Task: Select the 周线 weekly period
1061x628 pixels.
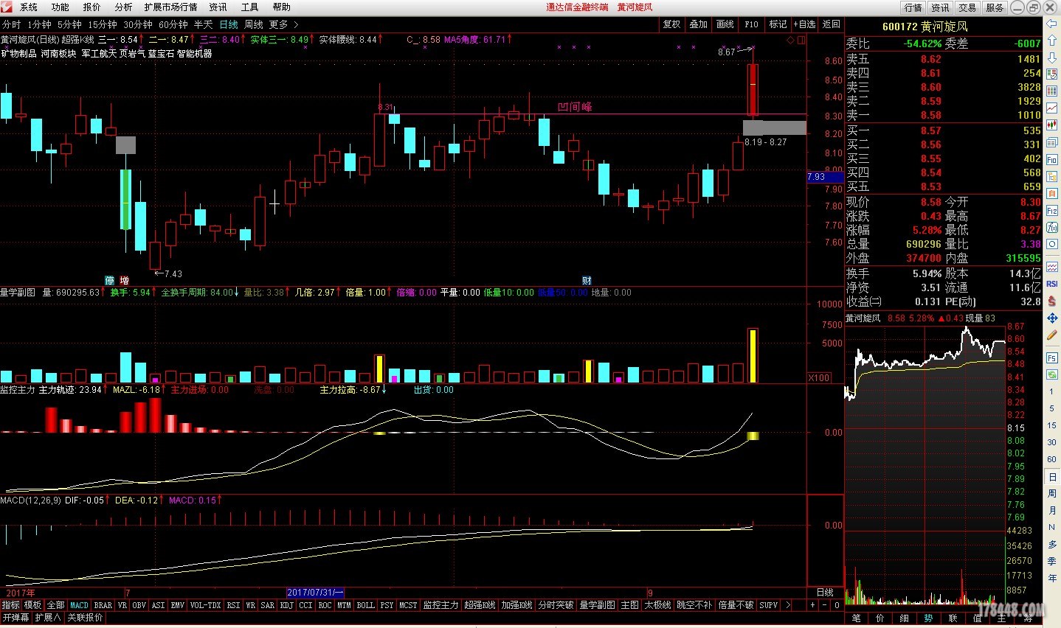Action: (254, 24)
